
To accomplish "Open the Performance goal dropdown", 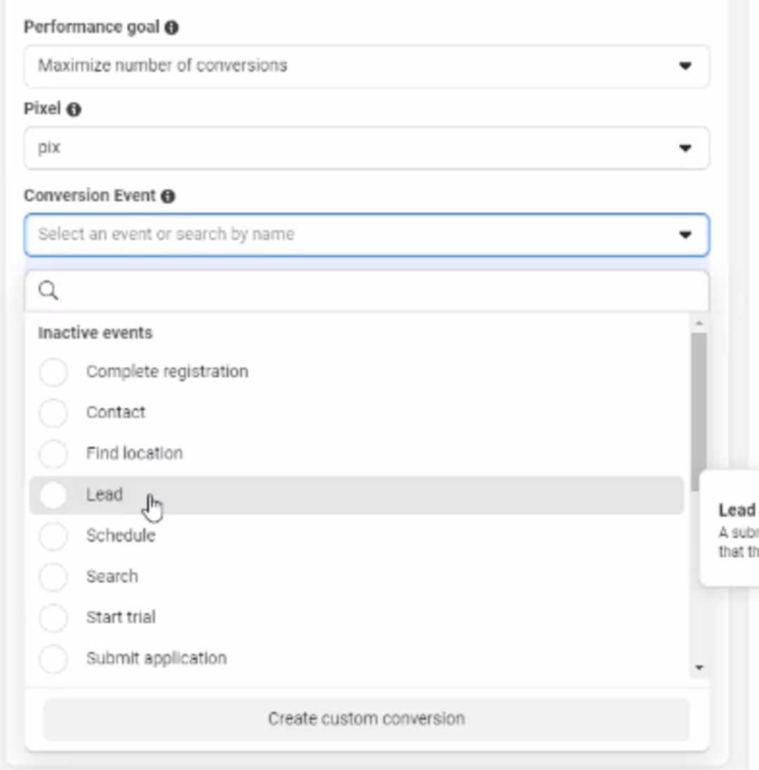I will 365,66.
